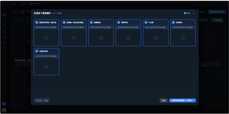Click the edit pencil icon on background card
This screenshot has height=114, width=229.
tap(220, 71)
